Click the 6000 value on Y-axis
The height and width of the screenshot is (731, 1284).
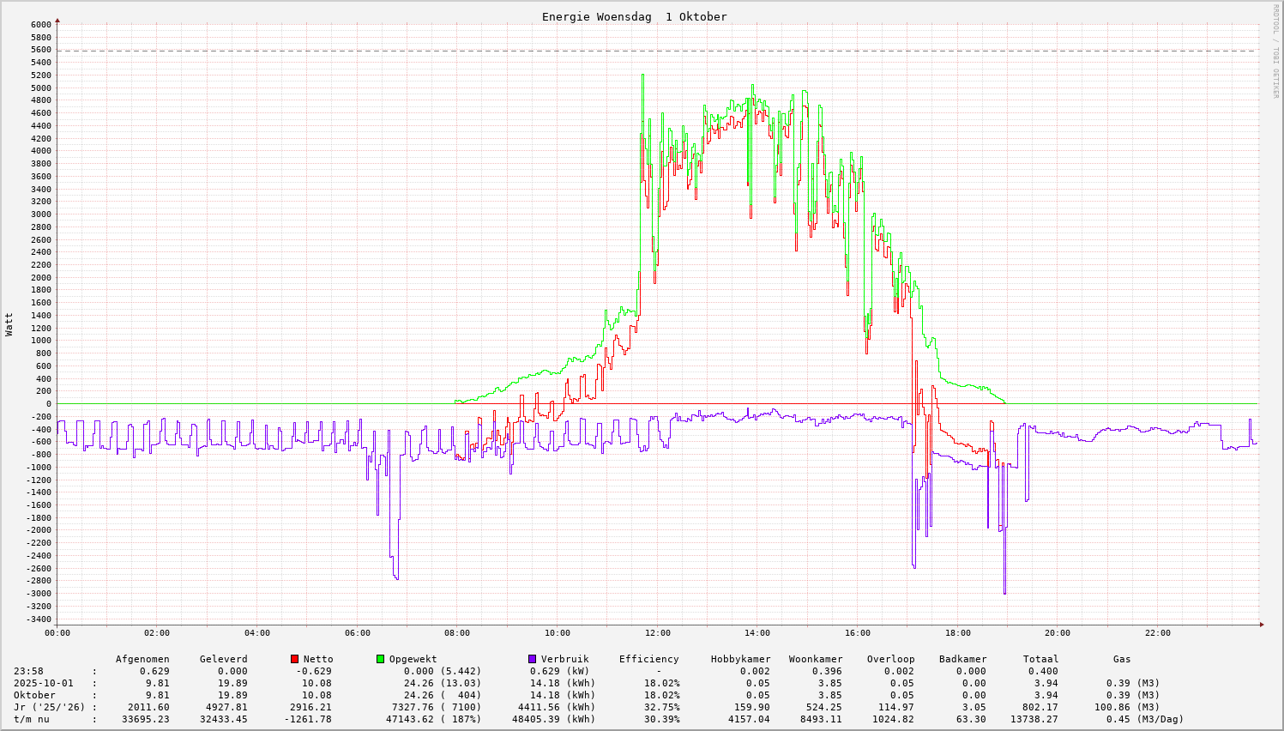[x=40, y=24]
